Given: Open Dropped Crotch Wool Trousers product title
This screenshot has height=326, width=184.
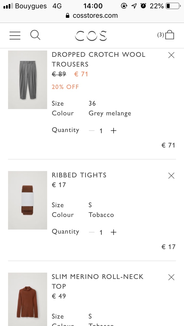Looking at the screenshot, I should pos(99,59).
